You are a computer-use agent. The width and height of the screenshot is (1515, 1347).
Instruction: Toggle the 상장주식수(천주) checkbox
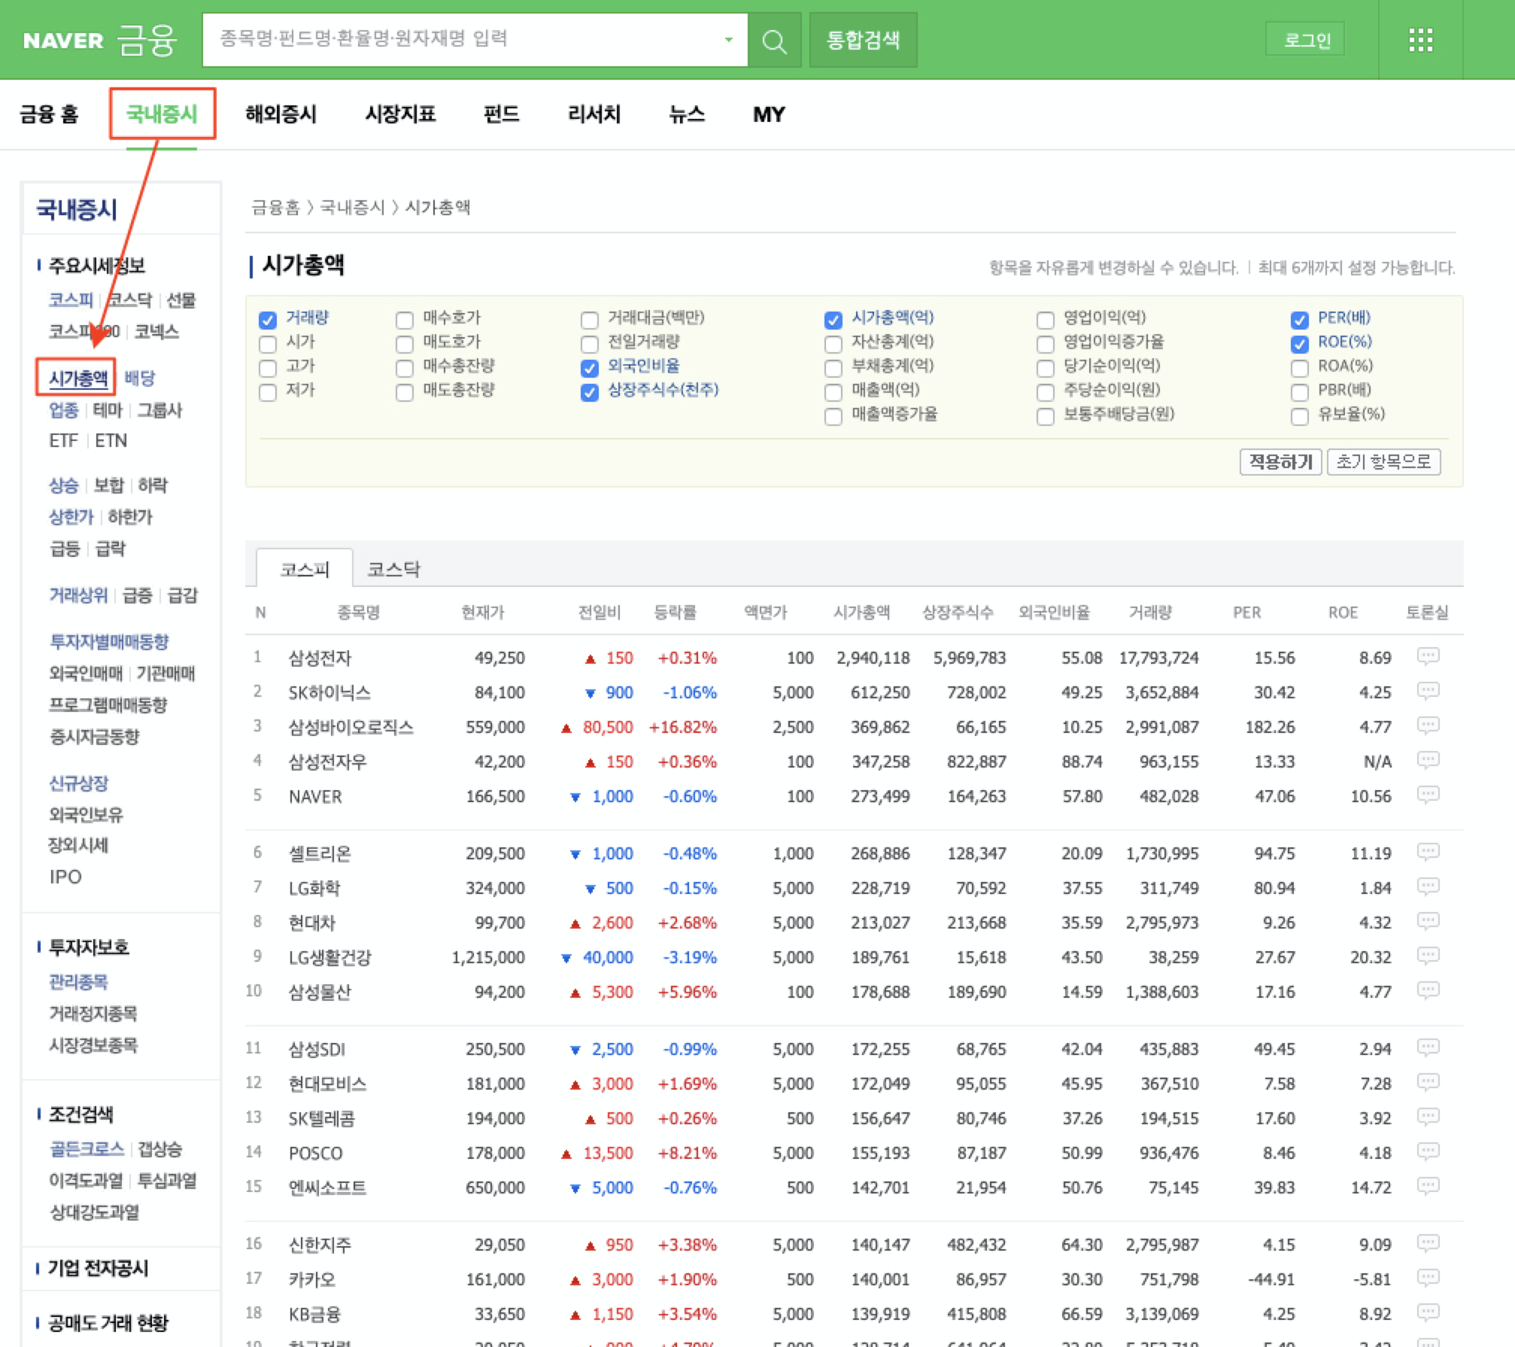point(590,392)
